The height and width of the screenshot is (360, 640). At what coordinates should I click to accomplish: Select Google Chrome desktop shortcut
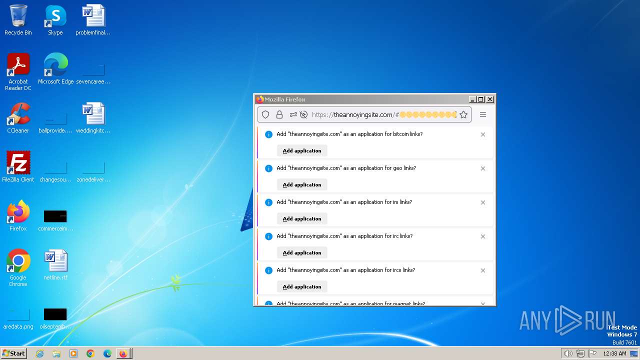18,268
